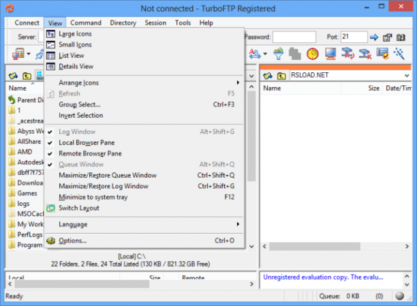Open the Help menu

pos(206,23)
